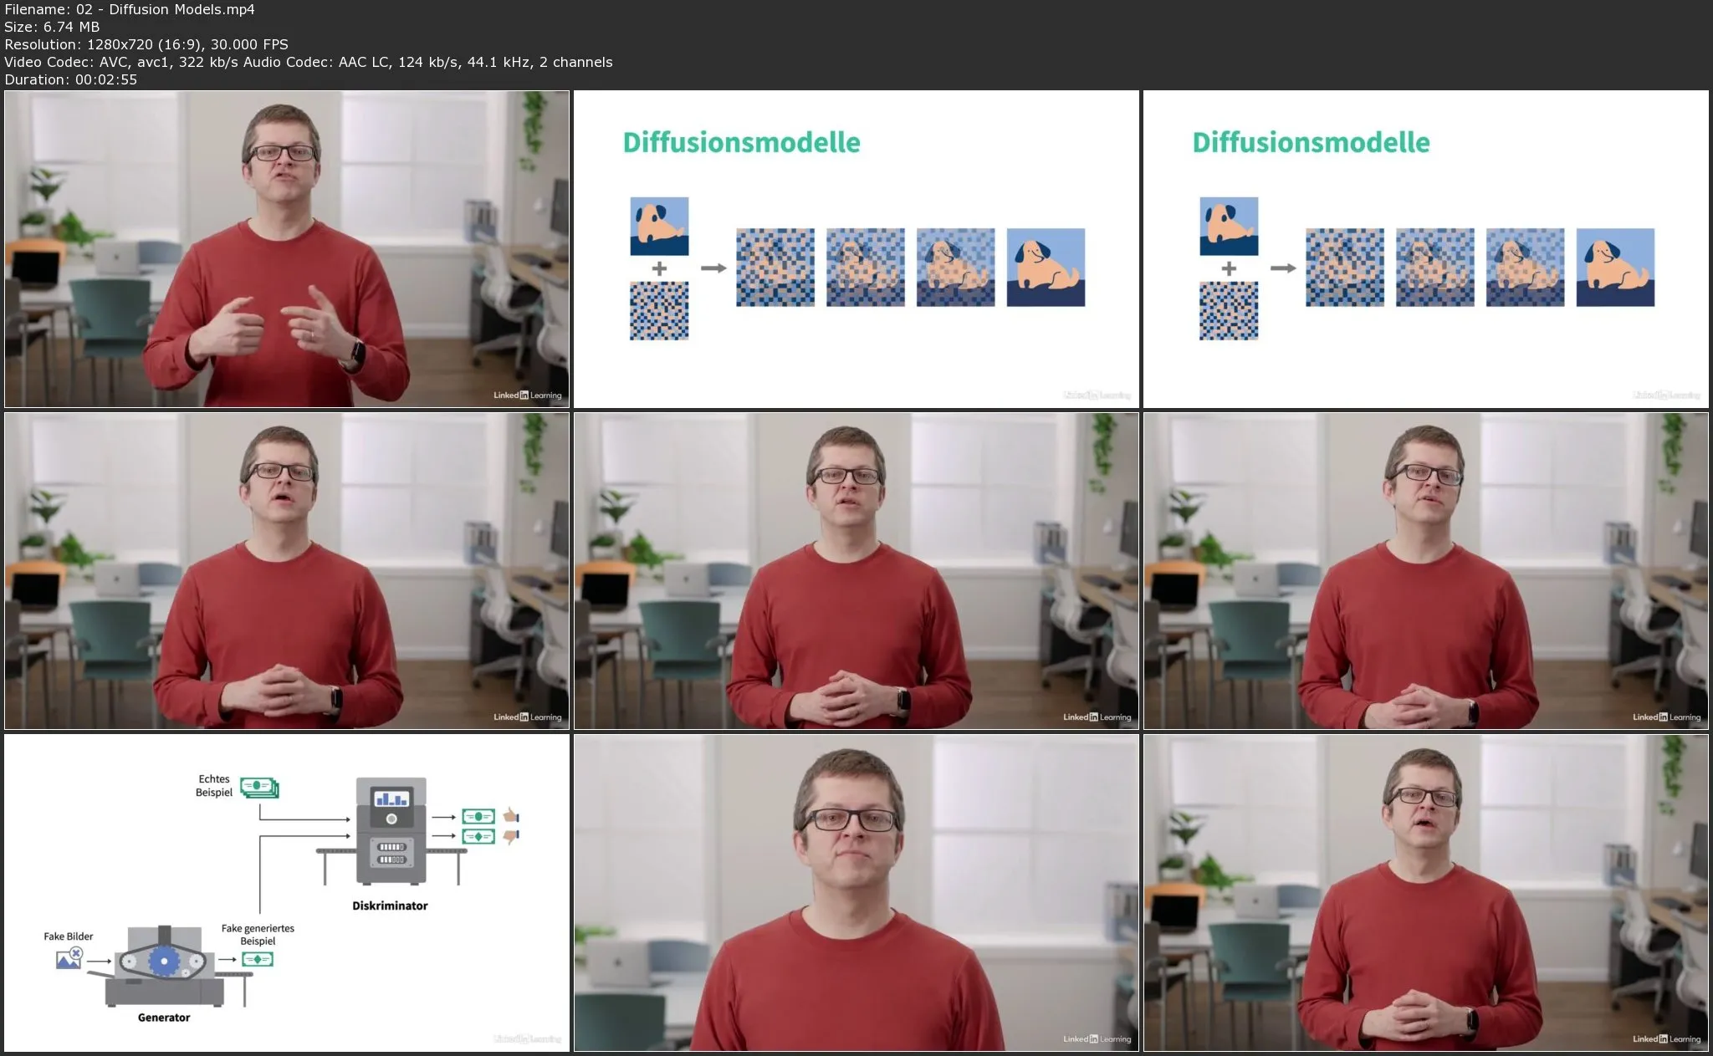Click the final clean dog image in top-middle slide
1713x1056 pixels.
pyautogui.click(x=1046, y=268)
